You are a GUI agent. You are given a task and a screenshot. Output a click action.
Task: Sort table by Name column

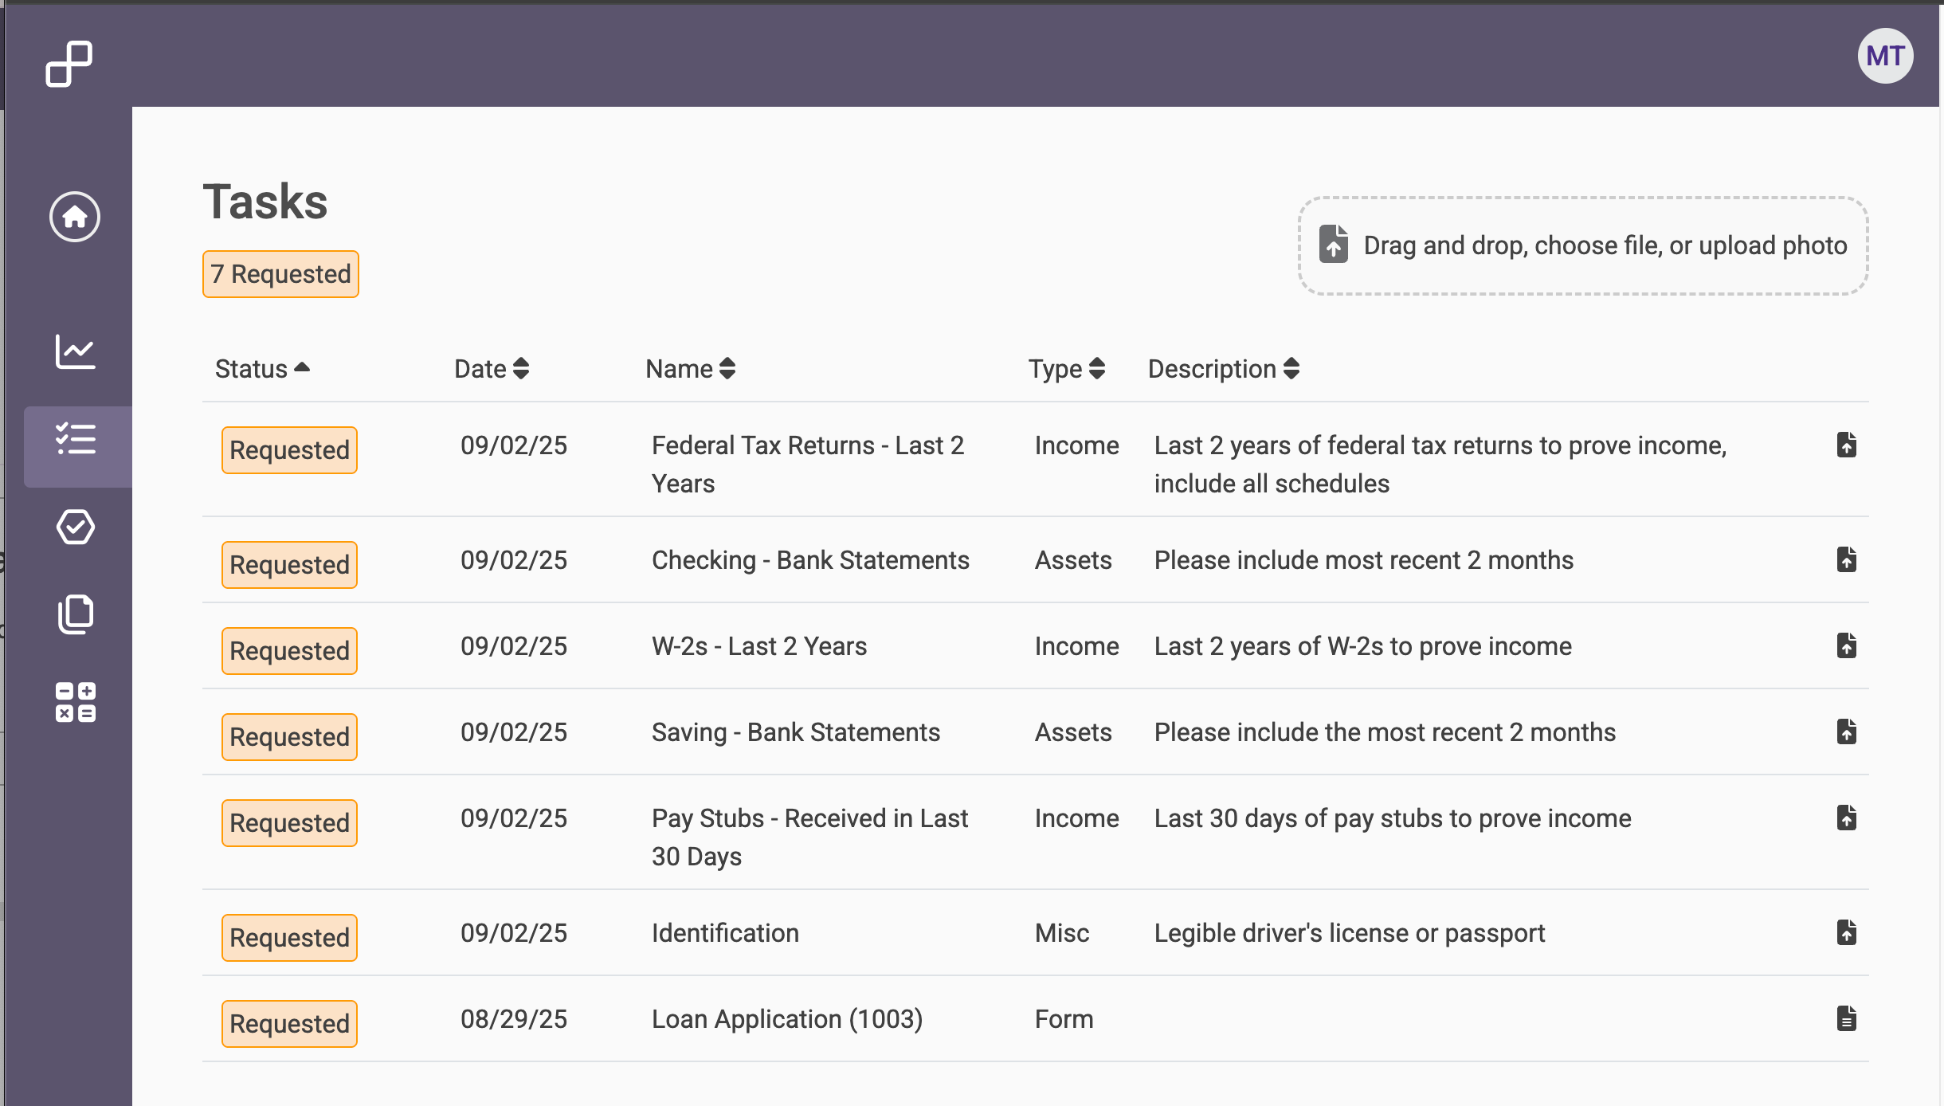click(690, 369)
